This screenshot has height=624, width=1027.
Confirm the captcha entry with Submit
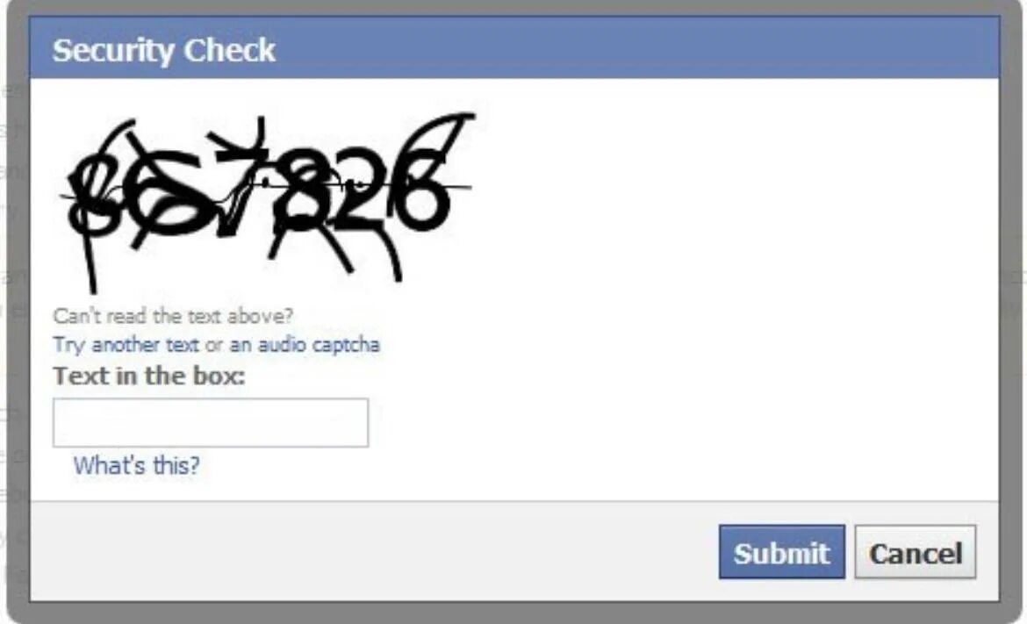pos(781,552)
